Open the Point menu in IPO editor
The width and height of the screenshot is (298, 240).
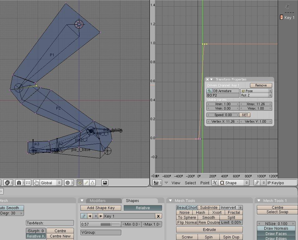(x=205, y=183)
